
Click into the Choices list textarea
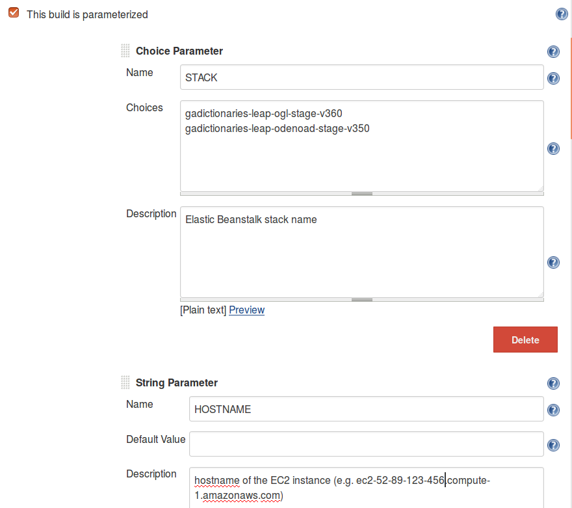(x=361, y=145)
